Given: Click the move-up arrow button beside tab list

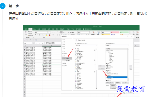Looking at the screenshot, I should (x=131, y=66).
